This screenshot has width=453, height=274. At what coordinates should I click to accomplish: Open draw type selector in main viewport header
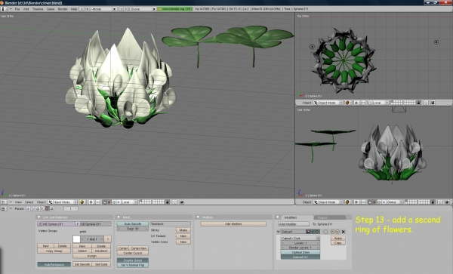82,202
